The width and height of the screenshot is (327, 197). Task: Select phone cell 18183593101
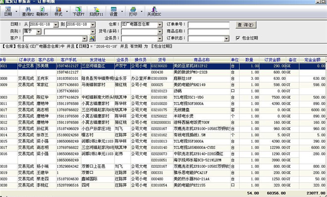[x=68, y=78]
